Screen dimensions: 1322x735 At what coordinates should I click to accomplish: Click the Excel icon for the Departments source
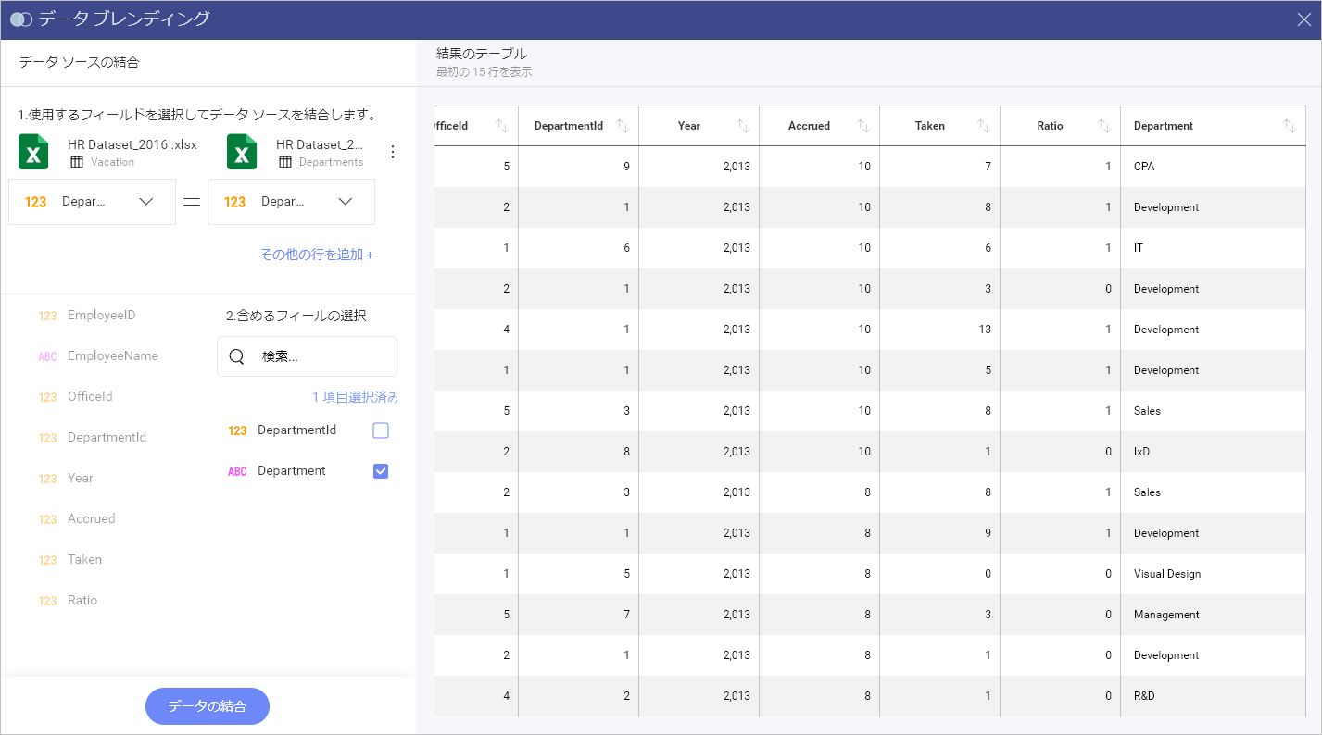pos(242,152)
